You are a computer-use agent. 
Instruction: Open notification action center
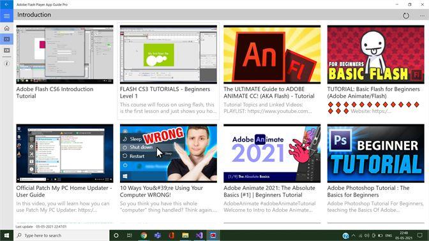(420, 235)
